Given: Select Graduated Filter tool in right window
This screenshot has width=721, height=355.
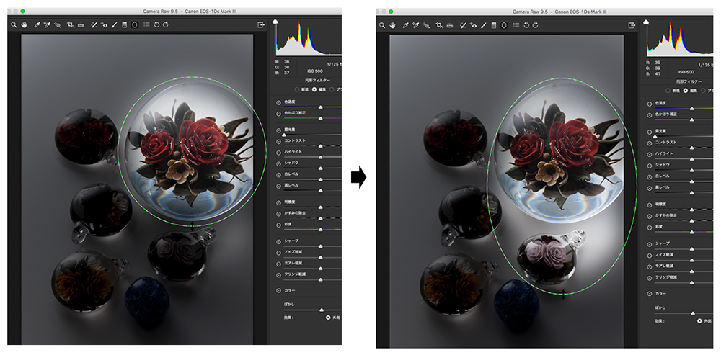Looking at the screenshot, I should [494, 25].
